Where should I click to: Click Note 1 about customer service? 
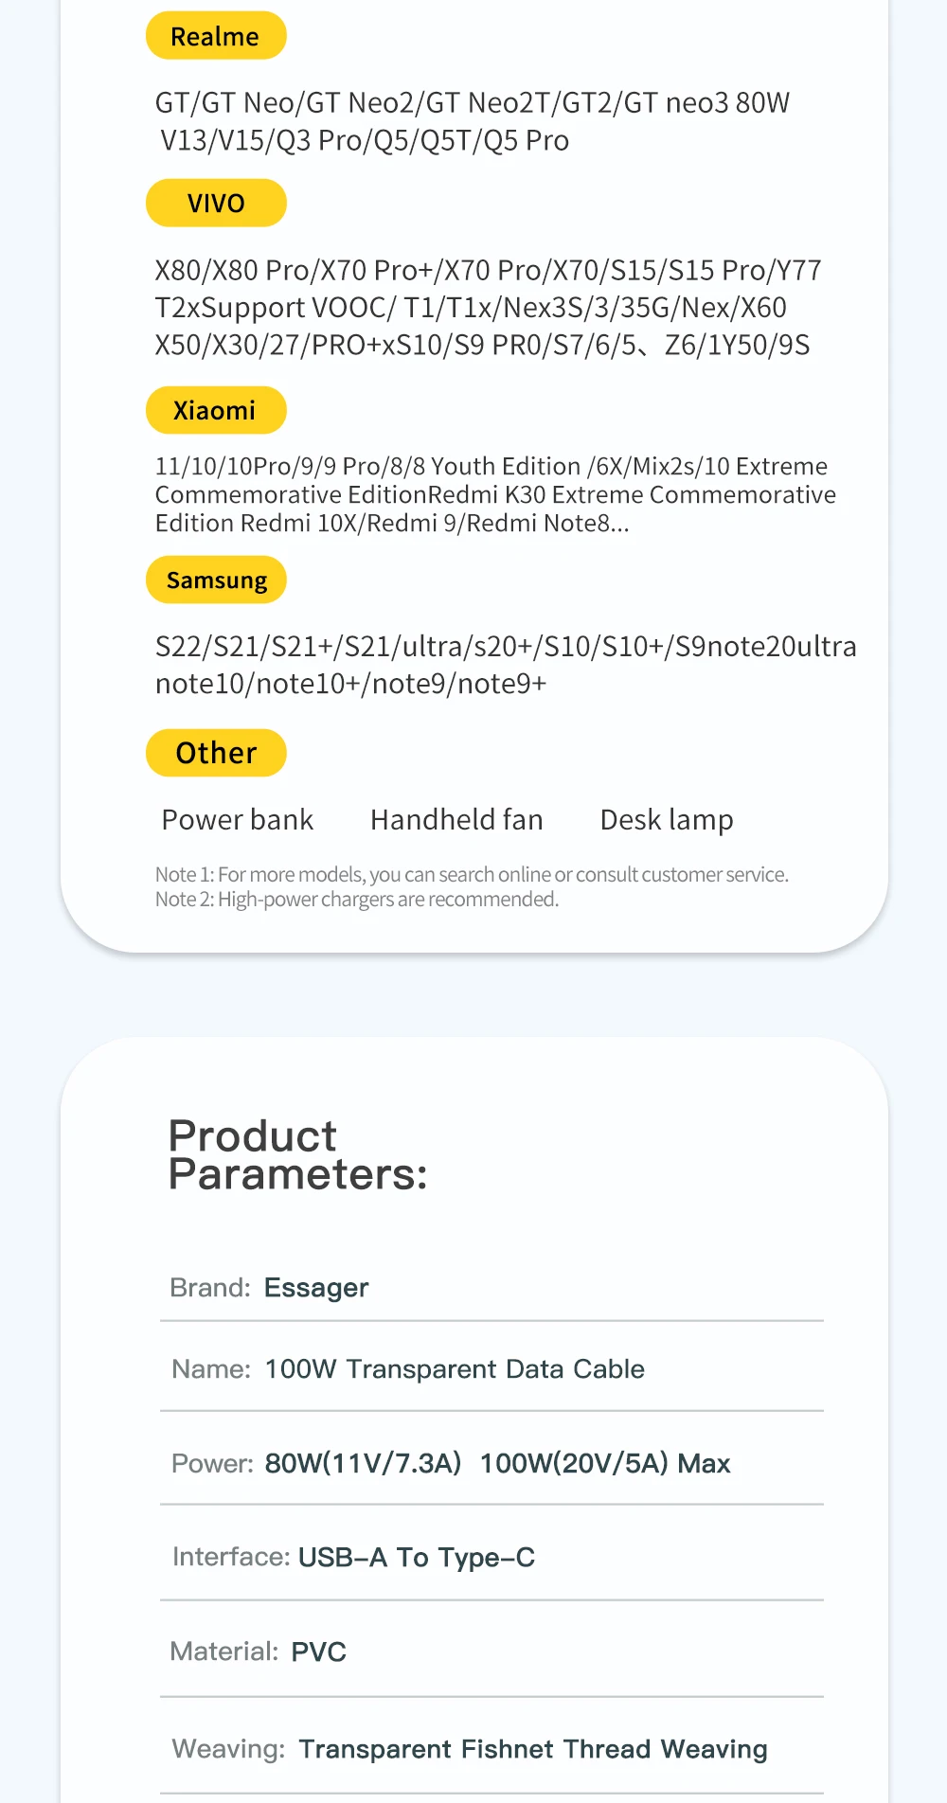[x=471, y=874]
